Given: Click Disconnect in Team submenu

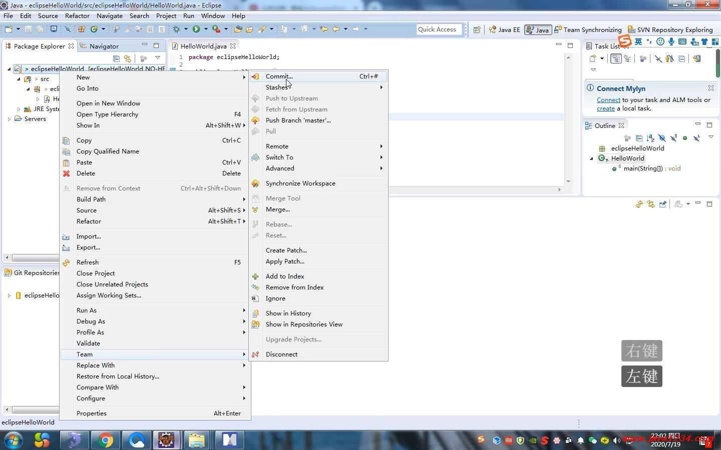Looking at the screenshot, I should tap(318, 354).
